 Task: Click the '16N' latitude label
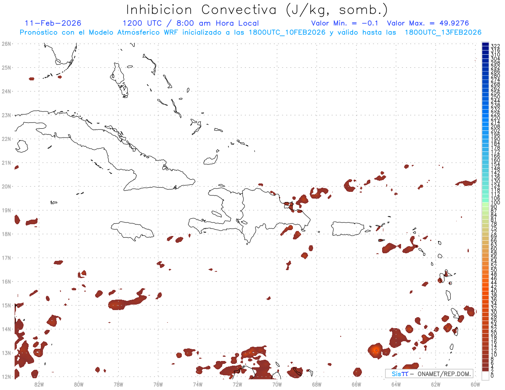6,281
